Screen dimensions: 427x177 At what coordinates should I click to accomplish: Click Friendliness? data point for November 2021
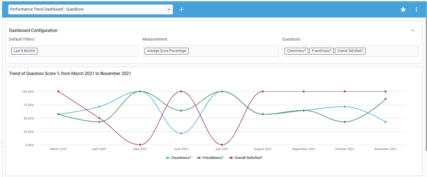tap(386, 99)
